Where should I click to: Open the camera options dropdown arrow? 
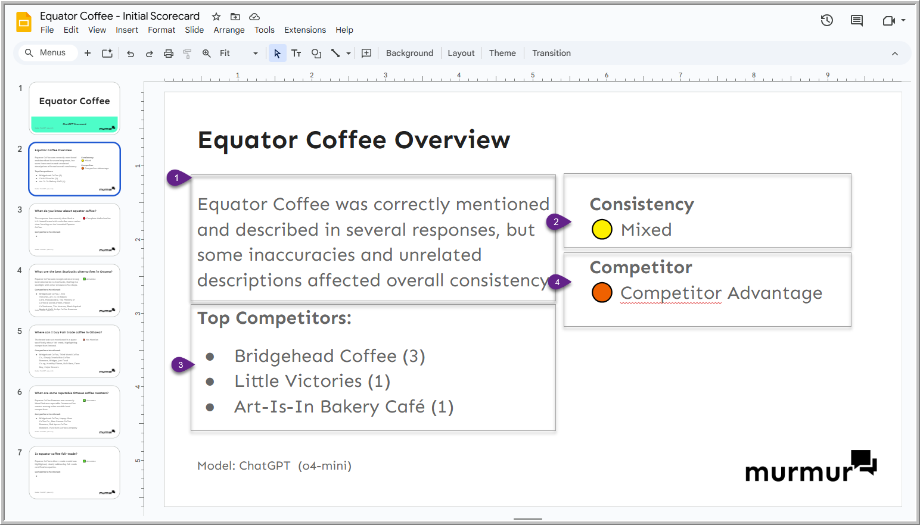click(x=903, y=21)
